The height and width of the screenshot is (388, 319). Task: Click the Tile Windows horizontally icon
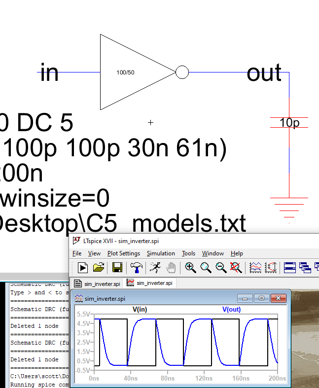(289, 267)
